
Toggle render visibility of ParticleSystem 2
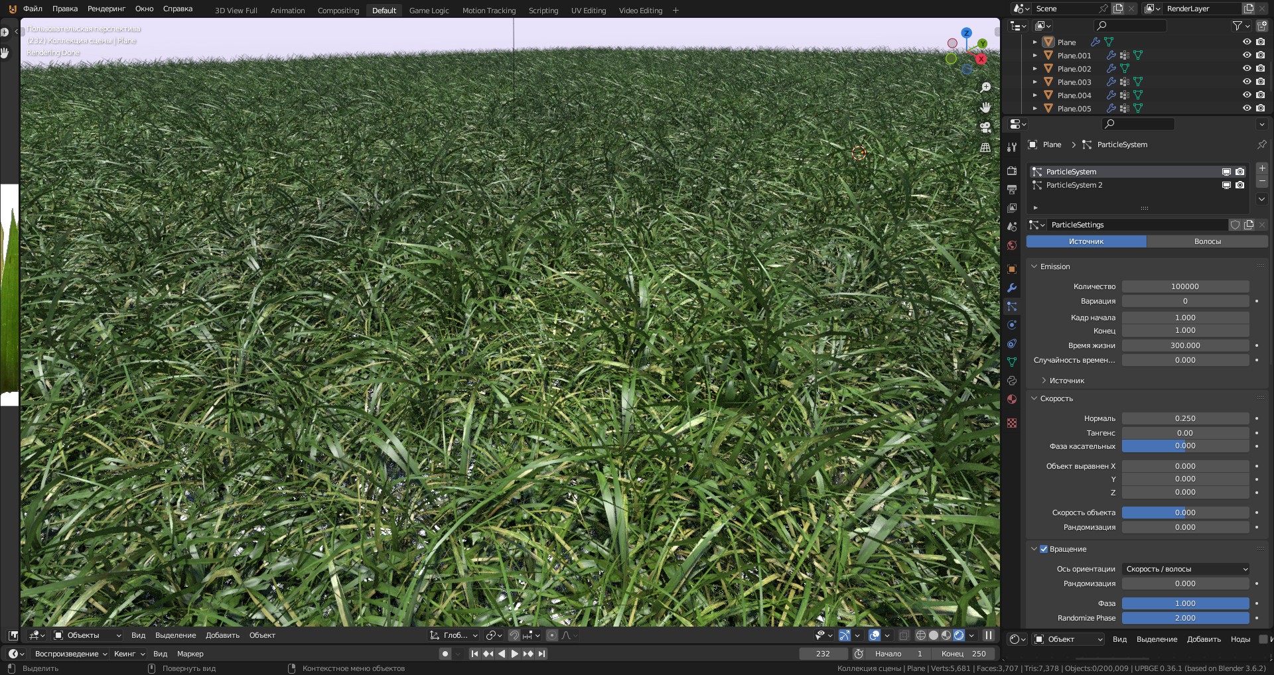1239,185
